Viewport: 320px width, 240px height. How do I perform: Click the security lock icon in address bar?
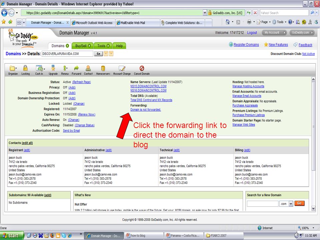pos(210,13)
